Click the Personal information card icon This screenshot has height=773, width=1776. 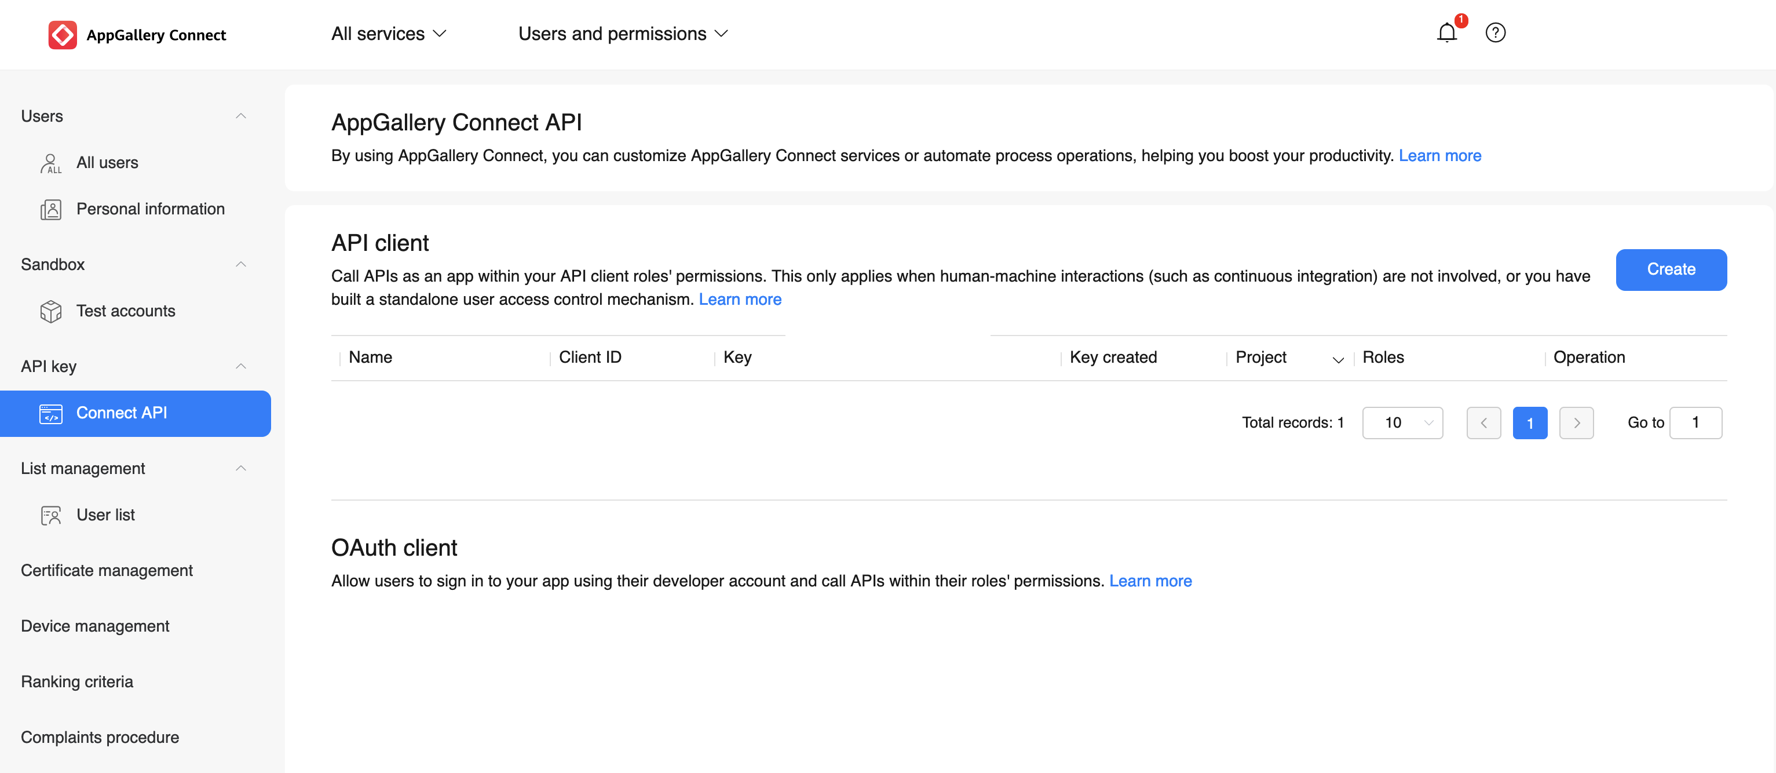(x=50, y=210)
